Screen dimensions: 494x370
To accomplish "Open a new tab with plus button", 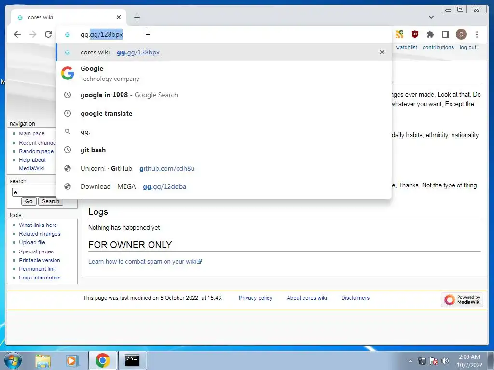I will coord(137,17).
